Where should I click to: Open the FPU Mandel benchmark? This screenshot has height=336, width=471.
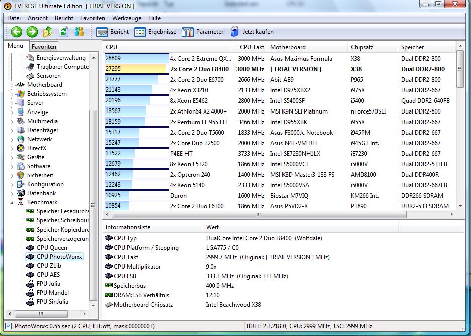tap(53, 292)
